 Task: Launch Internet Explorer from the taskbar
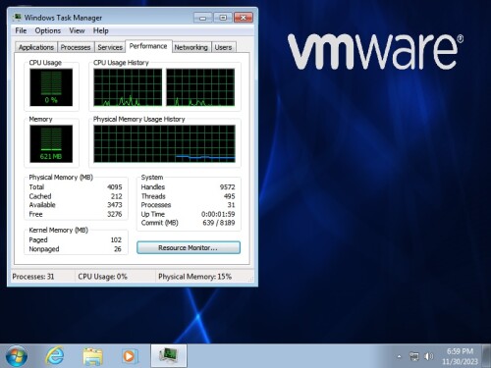(x=54, y=355)
